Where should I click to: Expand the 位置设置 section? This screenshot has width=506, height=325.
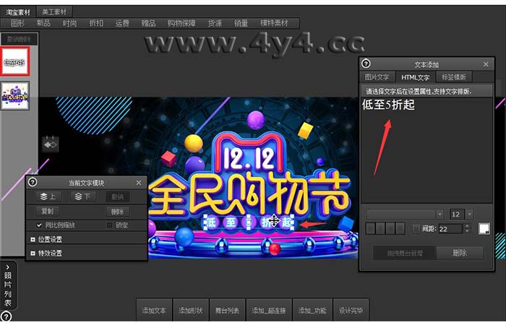point(33,239)
